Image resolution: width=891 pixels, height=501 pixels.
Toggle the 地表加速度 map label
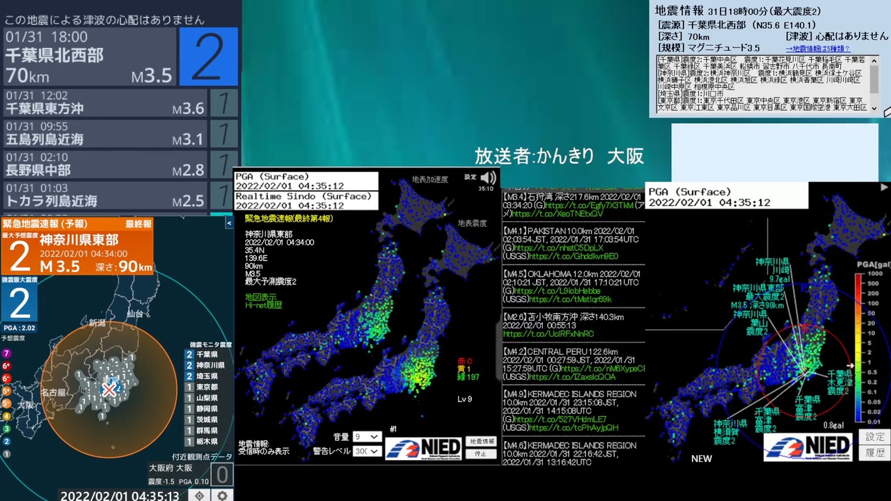coord(429,180)
